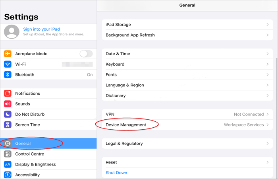
Task: Tap the Aeroplane Mode label
Action: click(x=31, y=54)
